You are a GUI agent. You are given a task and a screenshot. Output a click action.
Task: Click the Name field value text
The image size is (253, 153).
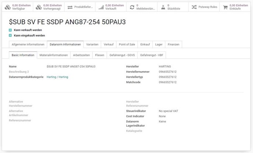coord(71,66)
